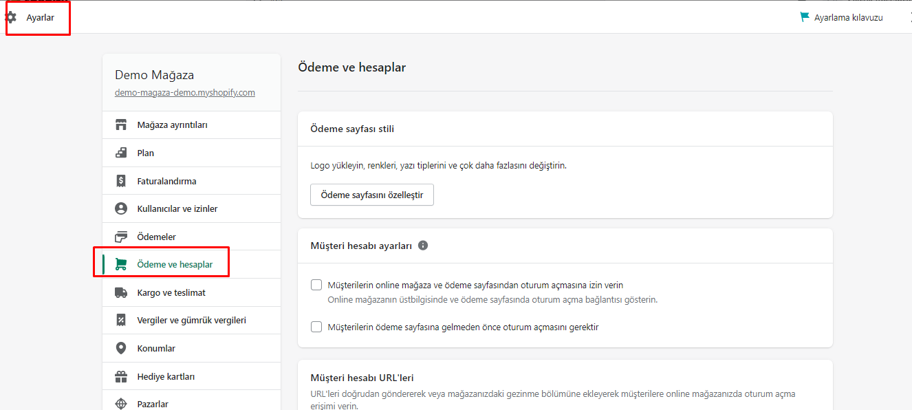912x410 pixels.
Task: Select Ödeme ve hesaplar menu item
Action: 191,264
